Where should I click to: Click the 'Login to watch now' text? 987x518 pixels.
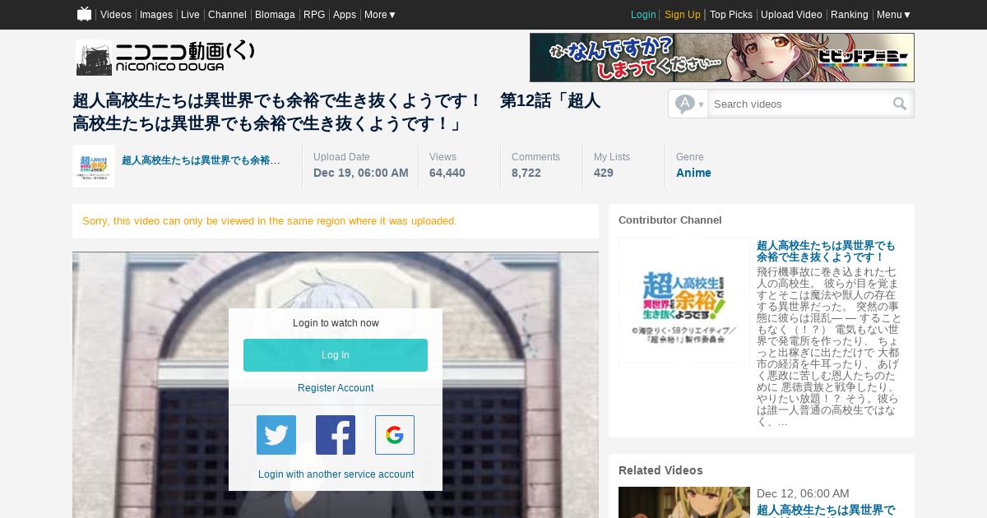[336, 323]
